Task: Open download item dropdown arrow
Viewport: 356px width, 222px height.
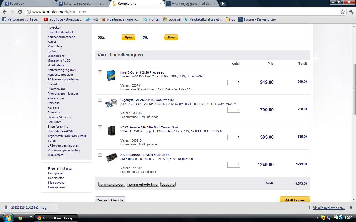Action: pos(56,207)
